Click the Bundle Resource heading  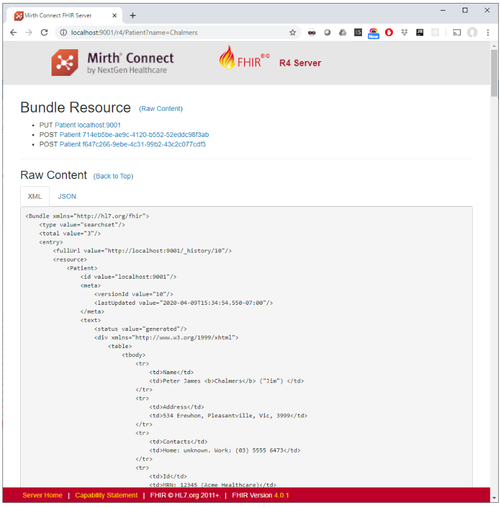point(75,107)
